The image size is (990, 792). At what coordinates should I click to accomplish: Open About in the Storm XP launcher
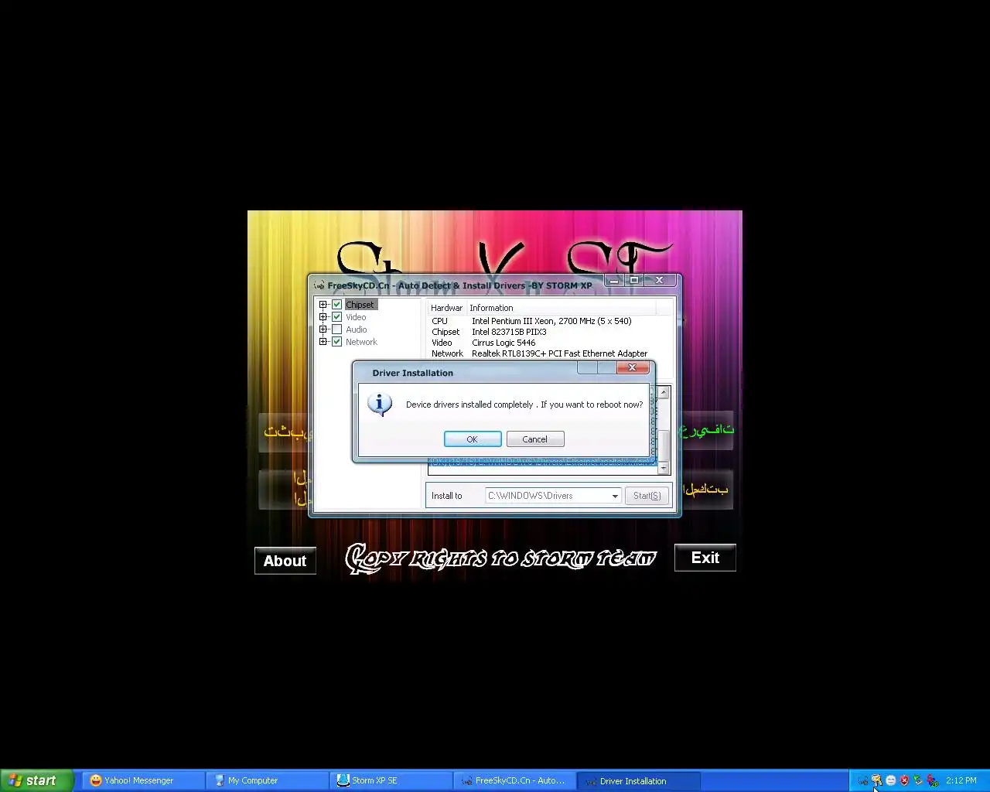pos(285,561)
